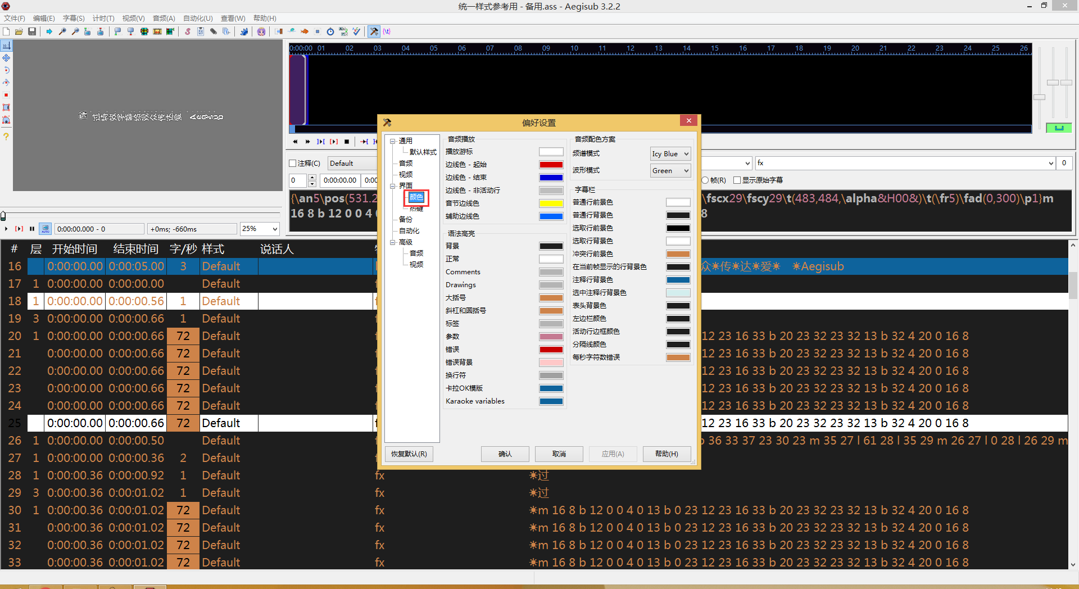Click the subtitle grid vertical scrollbar

pos(1073,405)
